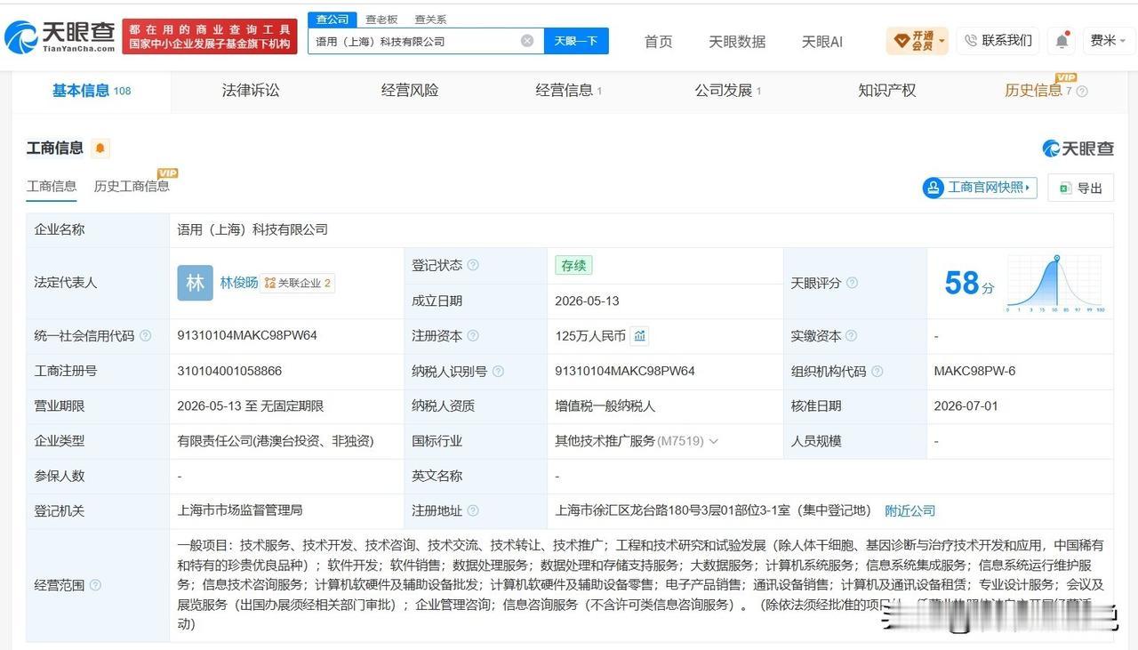Click the 58分 score value
The image size is (1138, 650).
click(969, 284)
